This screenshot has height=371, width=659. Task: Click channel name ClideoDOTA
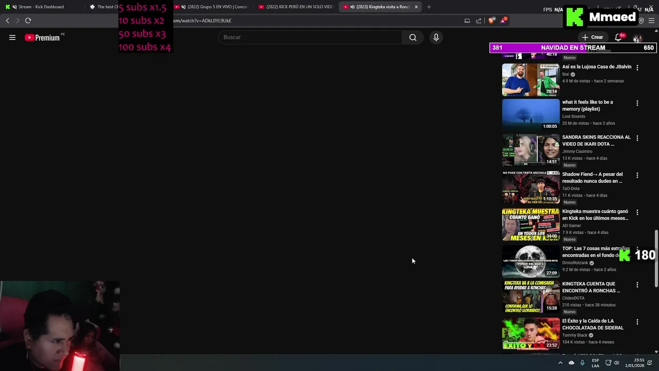coord(574,298)
